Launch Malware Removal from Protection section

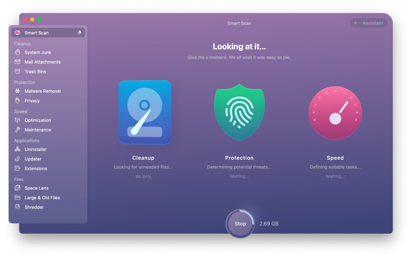[42, 91]
